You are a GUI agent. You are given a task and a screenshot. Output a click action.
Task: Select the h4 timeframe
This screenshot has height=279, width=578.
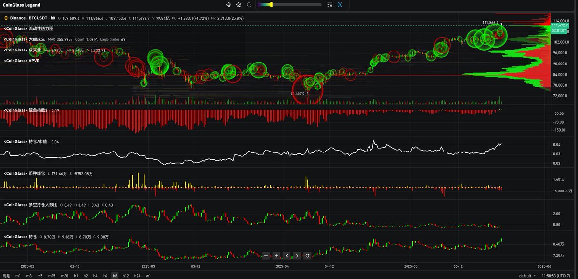coord(95,276)
